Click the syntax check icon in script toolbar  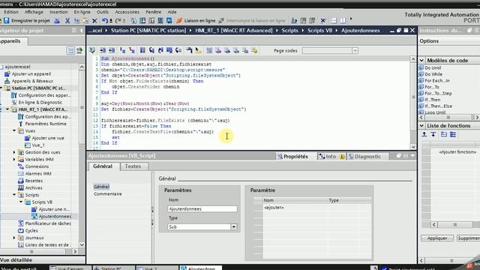coord(91,50)
